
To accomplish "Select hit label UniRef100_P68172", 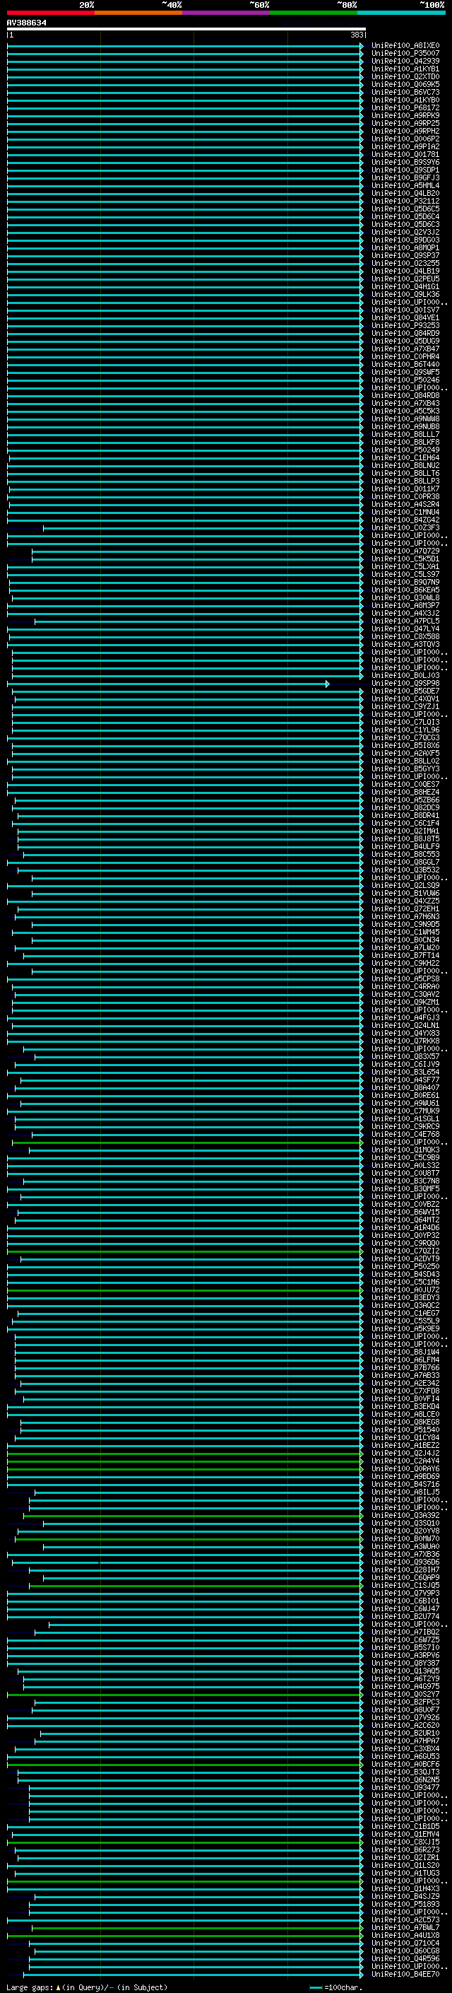I will [x=405, y=107].
